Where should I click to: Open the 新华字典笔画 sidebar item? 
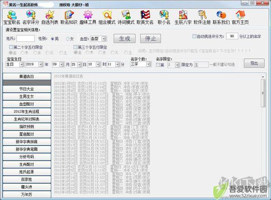[x=27, y=149]
